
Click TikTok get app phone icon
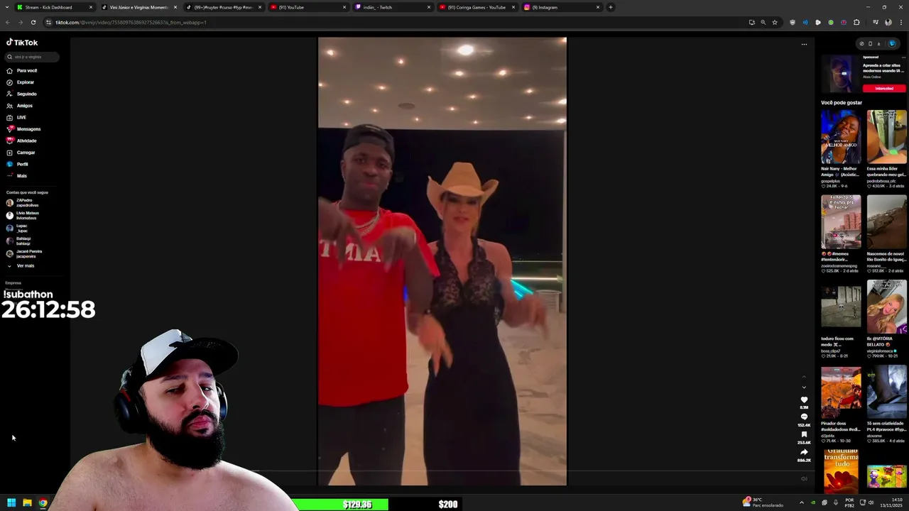pos(870,43)
